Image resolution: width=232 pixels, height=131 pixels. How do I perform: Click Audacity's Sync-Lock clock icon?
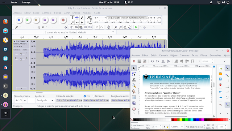(x=109, y=27)
